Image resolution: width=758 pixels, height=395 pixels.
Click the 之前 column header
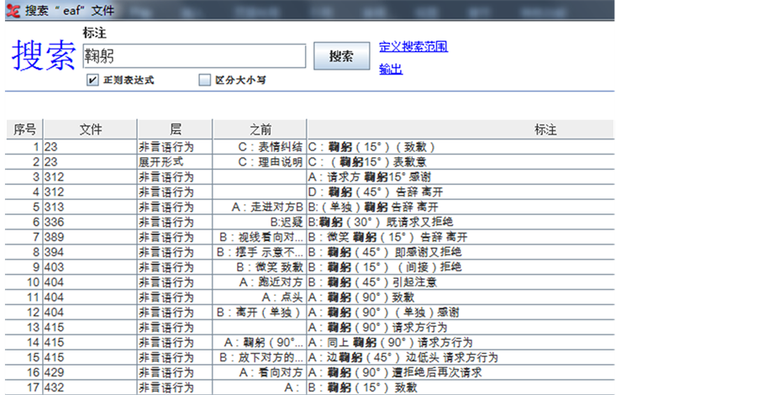tap(260, 129)
